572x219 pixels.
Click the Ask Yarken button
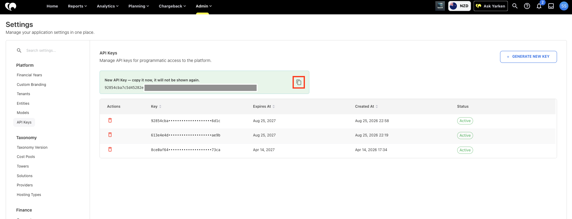491,6
